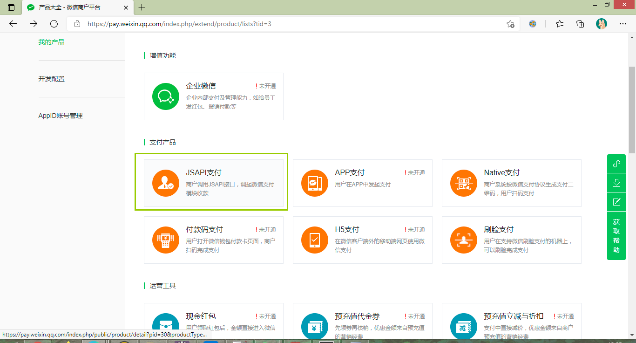Open the 预充值代金券 product title
Viewport: 636px width, 343px height.
pos(357,316)
